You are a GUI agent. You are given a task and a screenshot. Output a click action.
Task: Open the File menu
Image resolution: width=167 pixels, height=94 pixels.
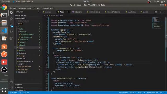10,8
